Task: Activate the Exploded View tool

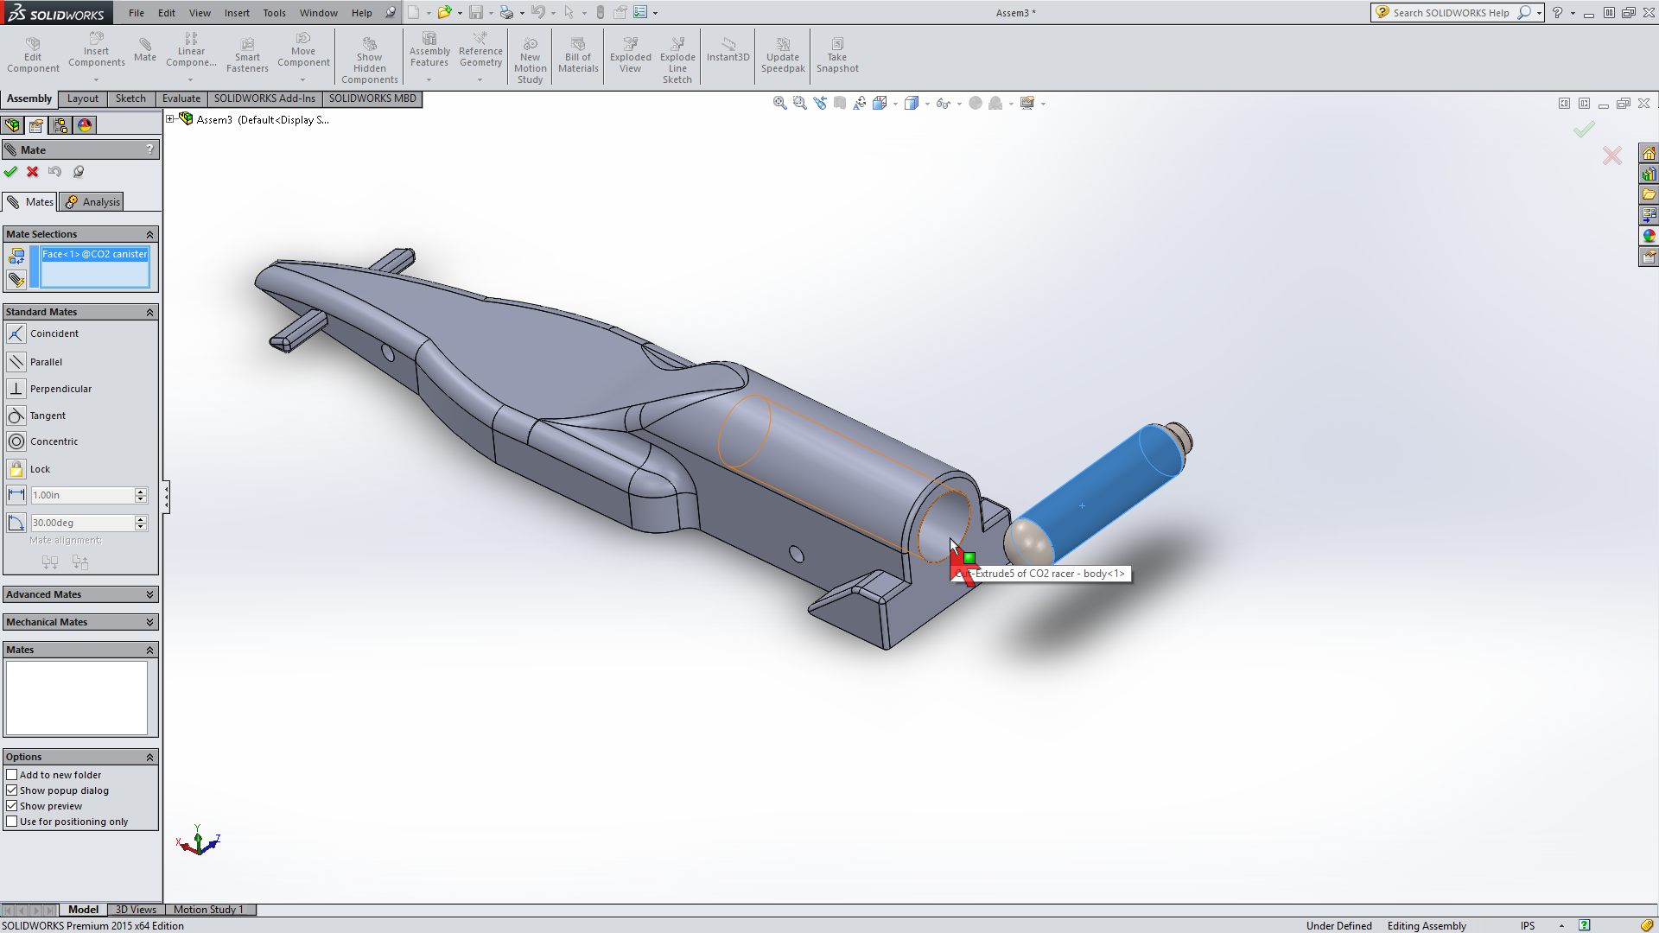Action: coord(630,55)
